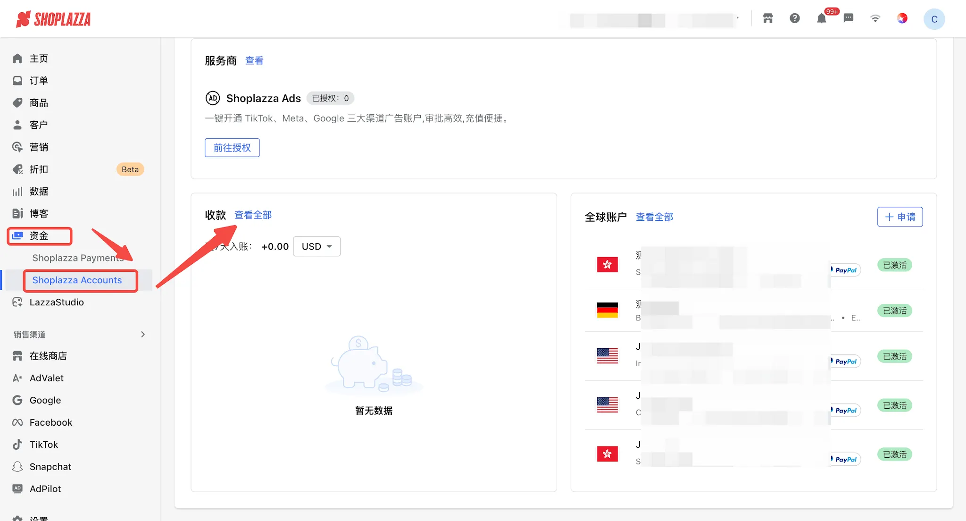
Task: Click the 博客 blog icon
Action: coord(17,214)
